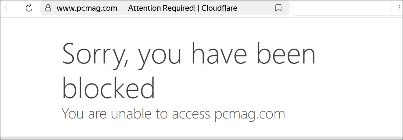Click 'pcmag.com' in the subheading text
This screenshot has width=403, height=140.
pos(249,114)
